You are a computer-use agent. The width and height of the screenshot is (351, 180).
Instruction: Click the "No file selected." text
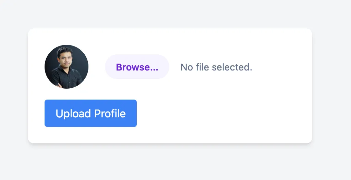click(x=216, y=67)
